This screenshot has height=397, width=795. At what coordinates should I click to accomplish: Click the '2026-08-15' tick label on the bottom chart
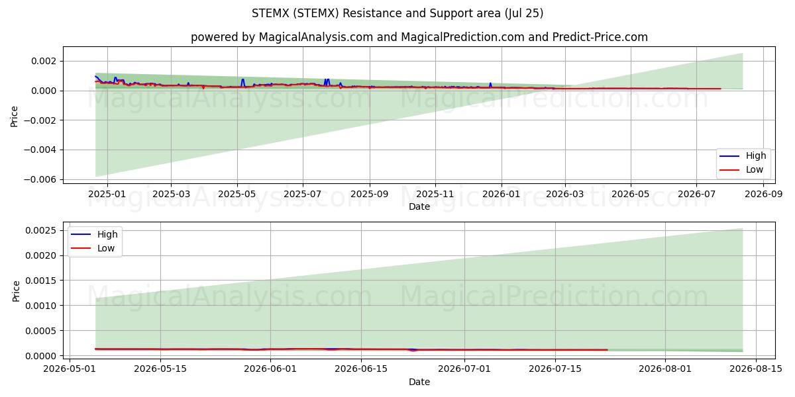[x=755, y=371]
